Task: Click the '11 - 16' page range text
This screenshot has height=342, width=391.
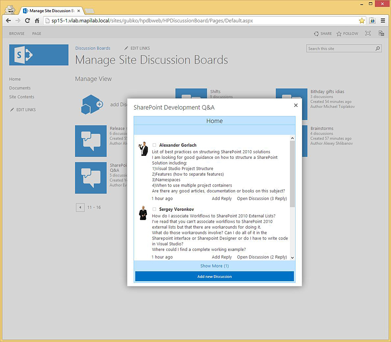Action: point(94,207)
